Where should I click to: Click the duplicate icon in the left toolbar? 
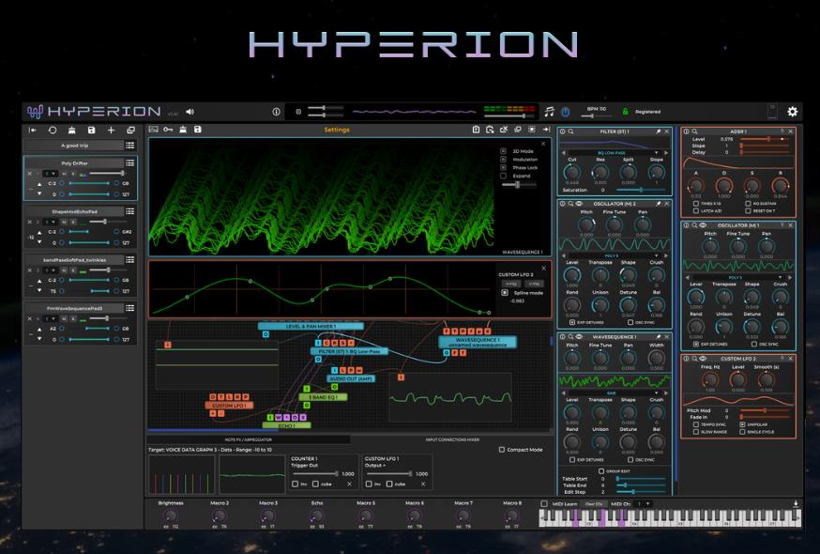(130, 130)
